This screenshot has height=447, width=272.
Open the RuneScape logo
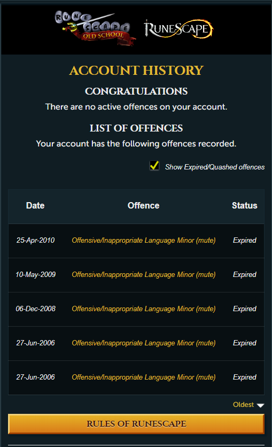pyautogui.click(x=178, y=29)
